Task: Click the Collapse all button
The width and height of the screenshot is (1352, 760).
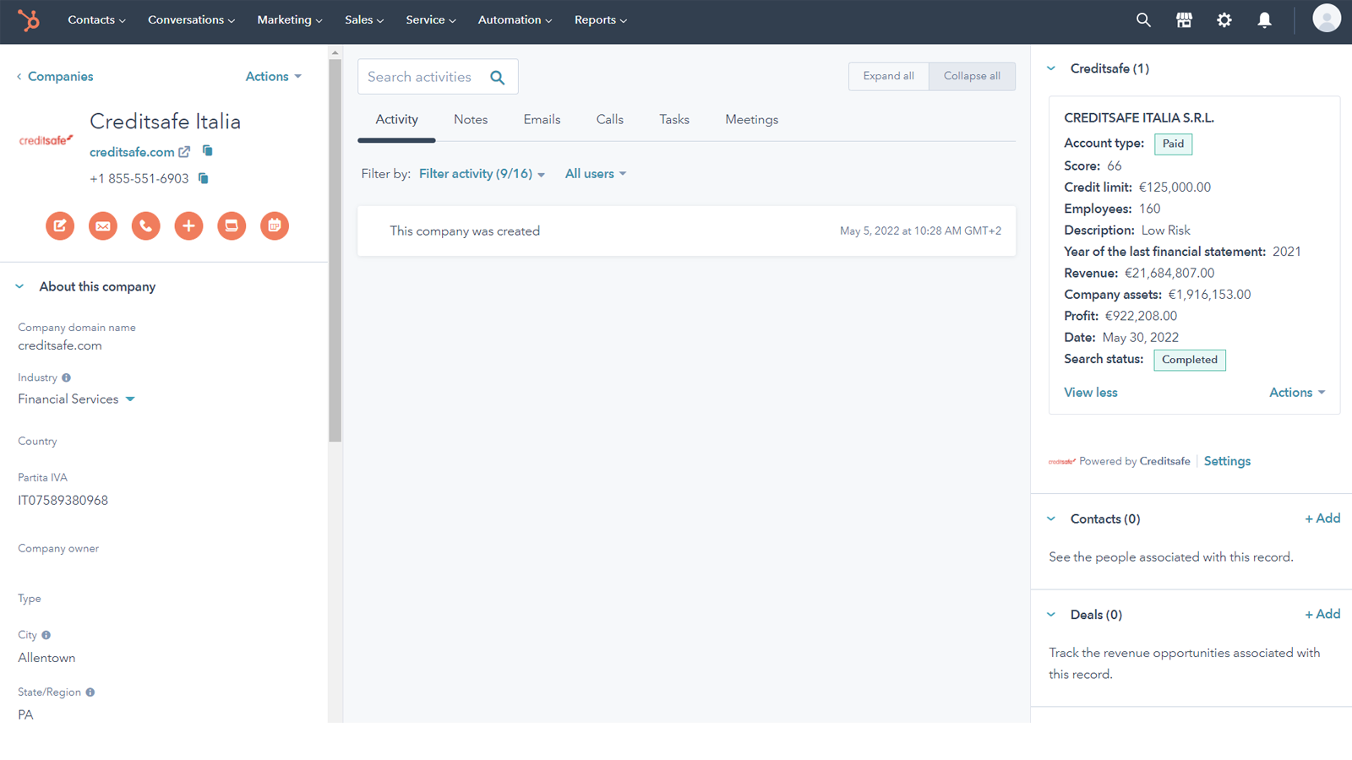Action: click(972, 76)
